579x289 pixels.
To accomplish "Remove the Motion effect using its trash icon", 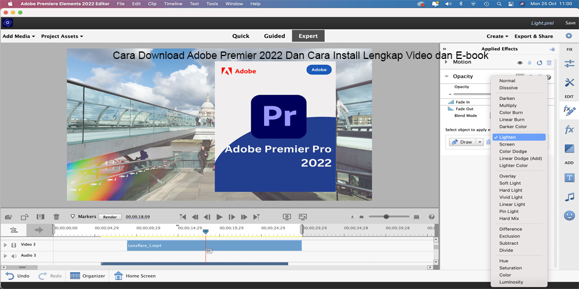I will pyautogui.click(x=549, y=63).
